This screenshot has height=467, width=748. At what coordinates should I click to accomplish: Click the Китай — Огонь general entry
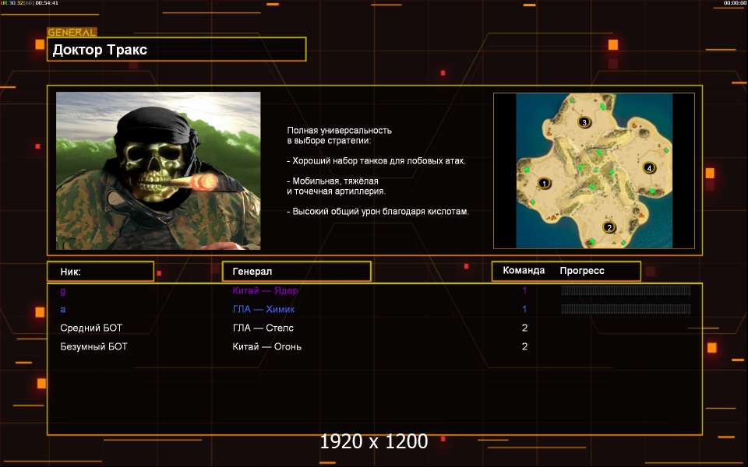coord(266,346)
